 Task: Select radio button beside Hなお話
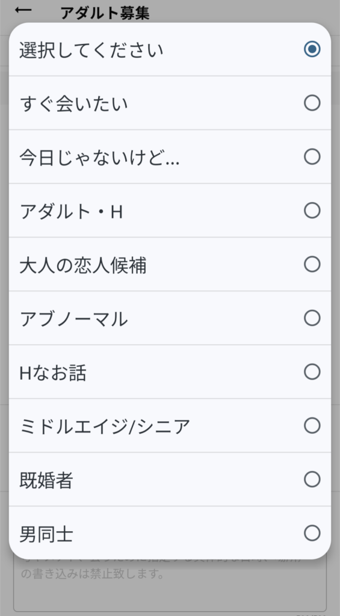point(312,372)
